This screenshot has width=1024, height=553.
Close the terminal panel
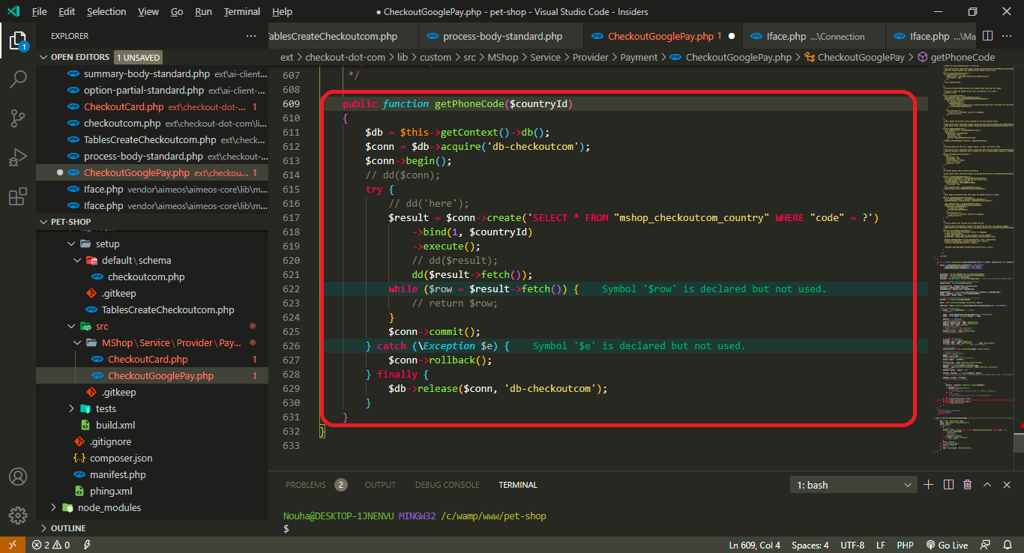point(1008,485)
